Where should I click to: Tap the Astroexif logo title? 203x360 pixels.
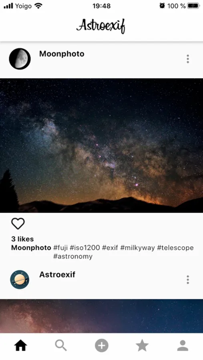point(101,26)
